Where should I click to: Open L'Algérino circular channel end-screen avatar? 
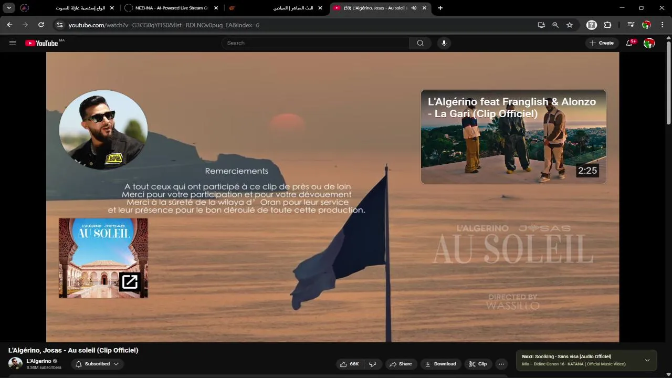[103, 130]
